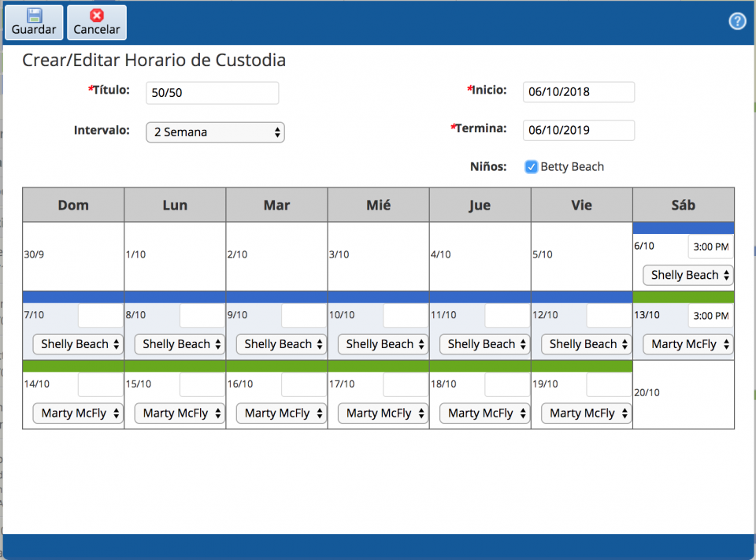This screenshot has height=560, width=756.
Task: Click the Título input field
Action: 212,93
